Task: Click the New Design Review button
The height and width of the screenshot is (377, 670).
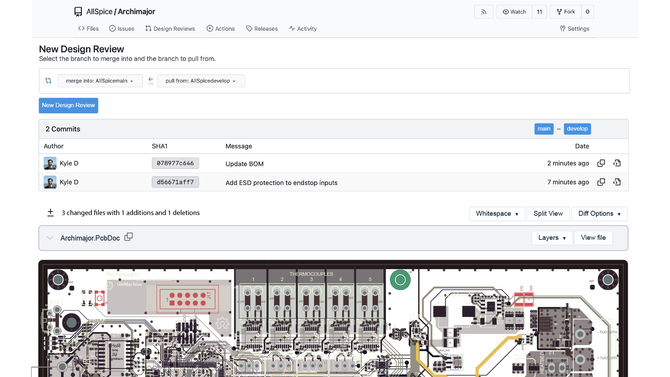Action: [x=68, y=105]
